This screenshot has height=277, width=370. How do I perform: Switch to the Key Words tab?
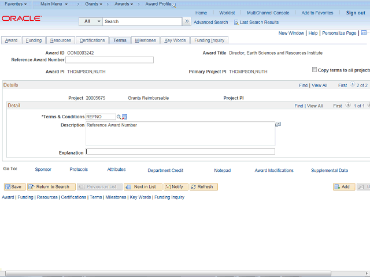tap(175, 40)
